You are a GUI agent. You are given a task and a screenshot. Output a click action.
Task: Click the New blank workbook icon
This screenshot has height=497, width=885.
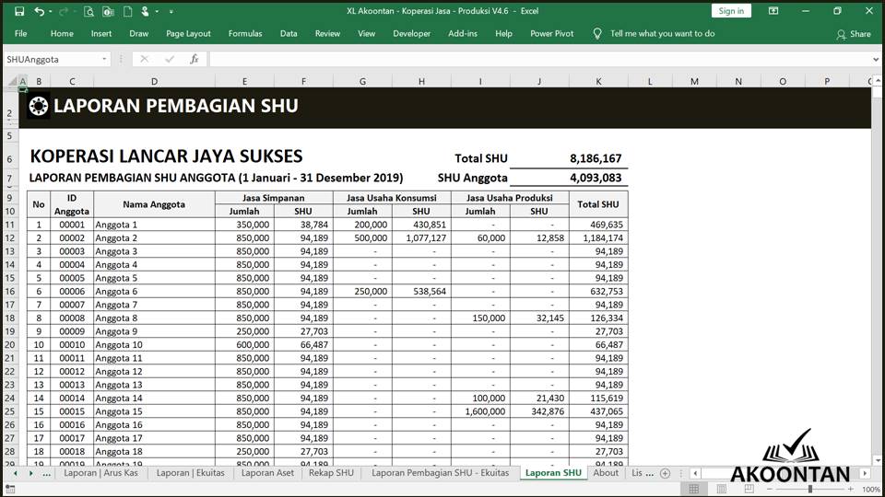pyautogui.click(x=127, y=11)
